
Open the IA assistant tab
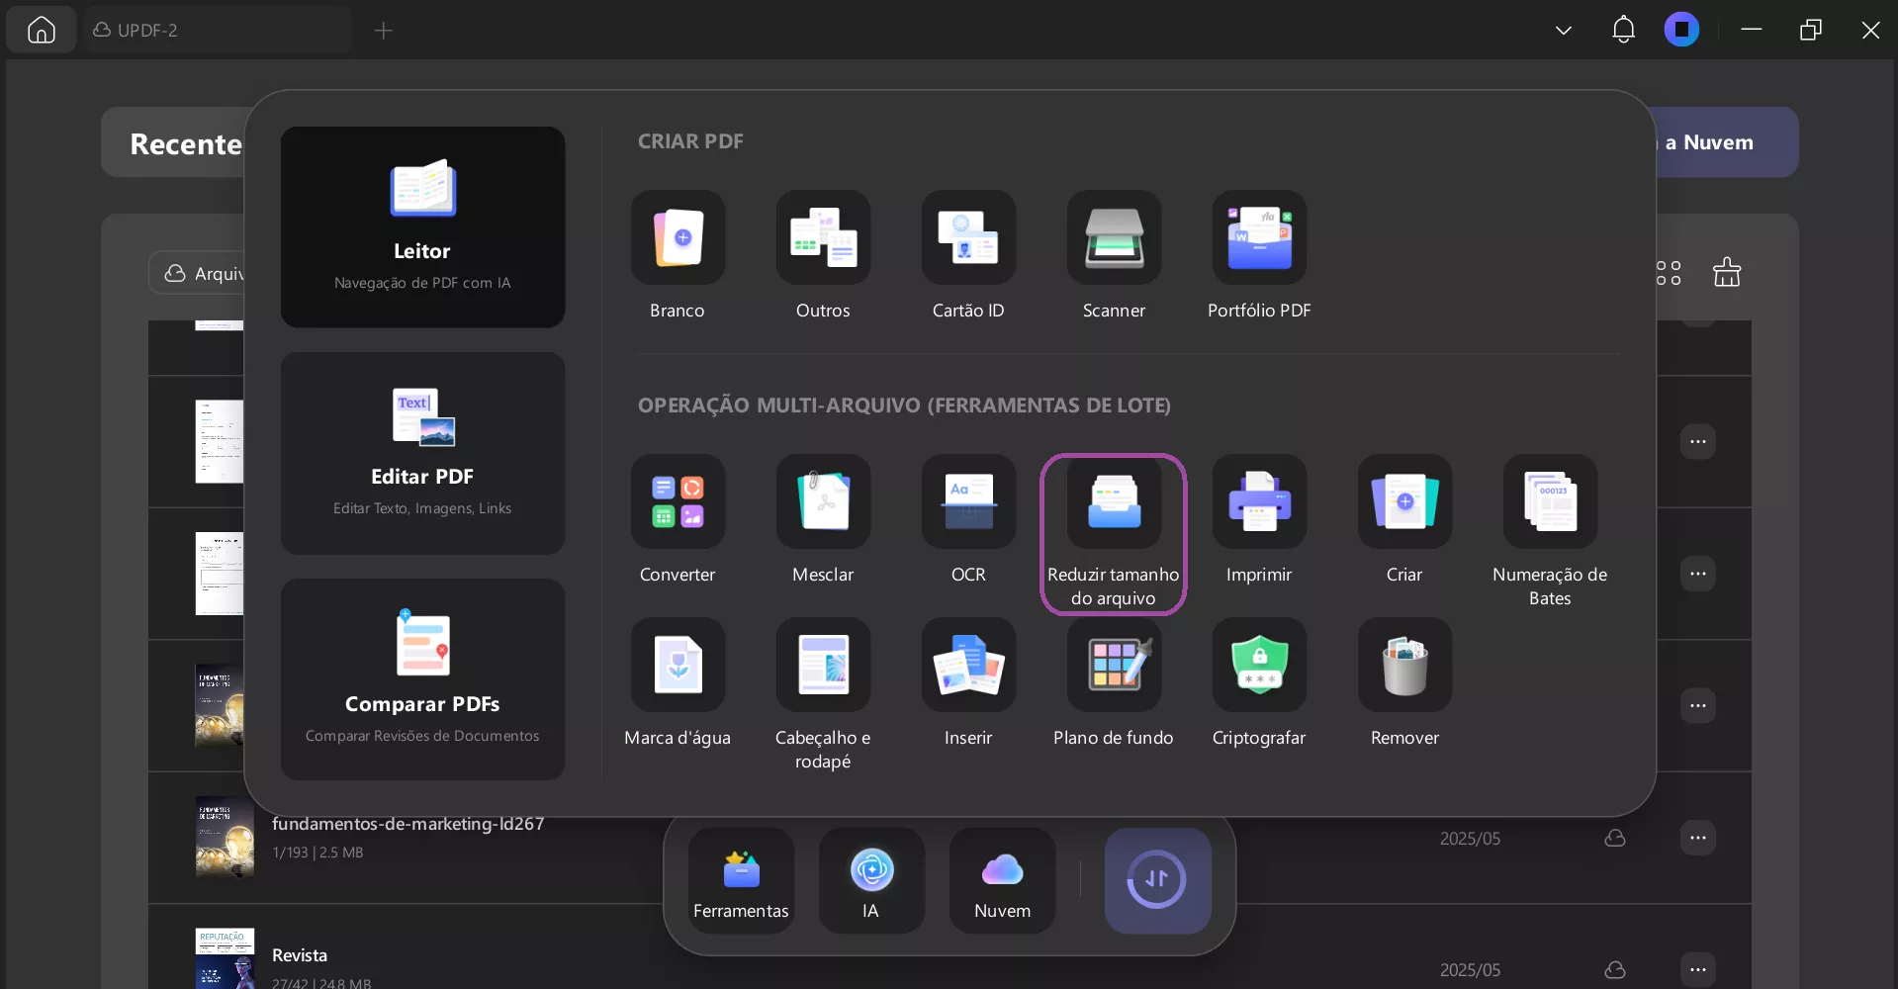point(871,881)
